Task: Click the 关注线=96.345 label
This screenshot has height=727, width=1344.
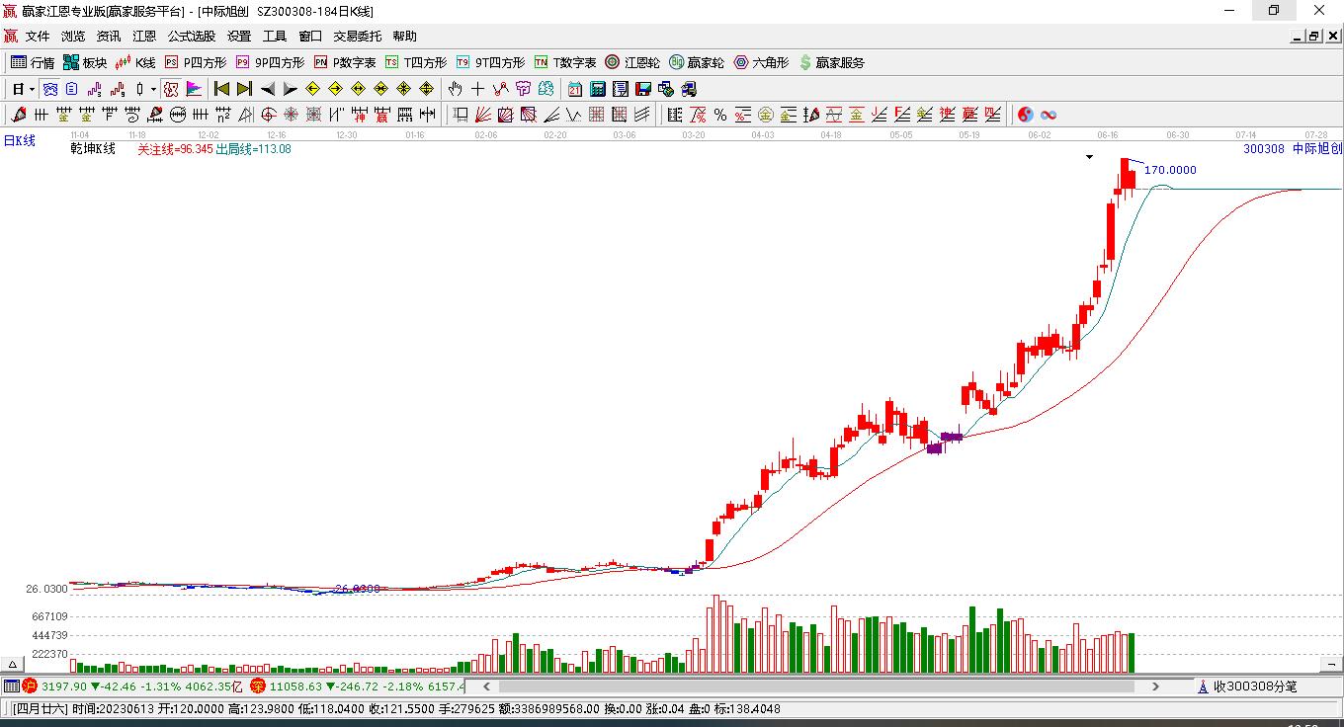Action: pos(175,149)
